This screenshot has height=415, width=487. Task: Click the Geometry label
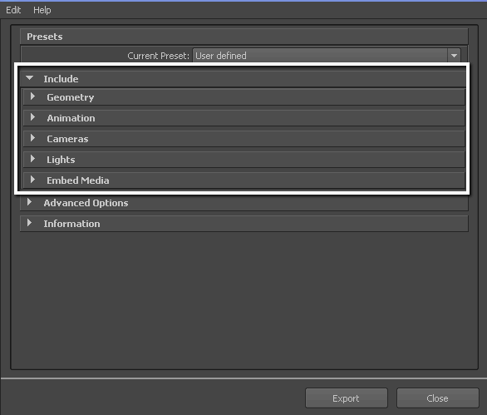point(71,97)
